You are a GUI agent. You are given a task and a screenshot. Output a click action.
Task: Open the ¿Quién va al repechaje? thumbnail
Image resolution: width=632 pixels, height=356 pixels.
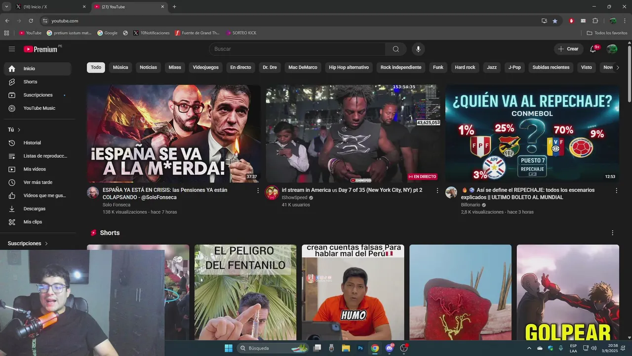pyautogui.click(x=532, y=133)
